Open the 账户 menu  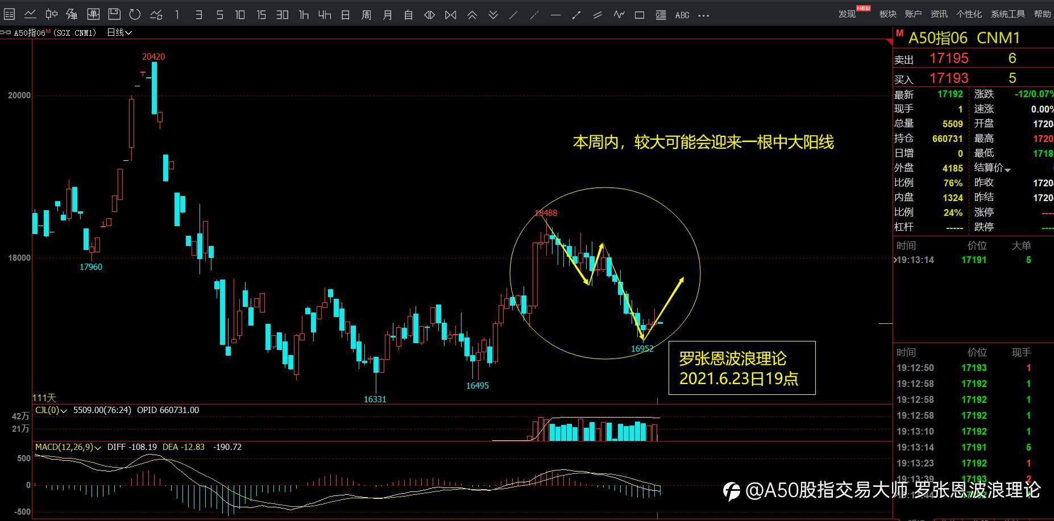913,14
